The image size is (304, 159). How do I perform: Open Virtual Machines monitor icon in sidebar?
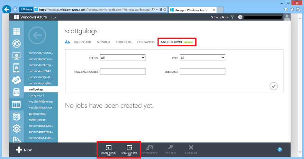(17, 56)
